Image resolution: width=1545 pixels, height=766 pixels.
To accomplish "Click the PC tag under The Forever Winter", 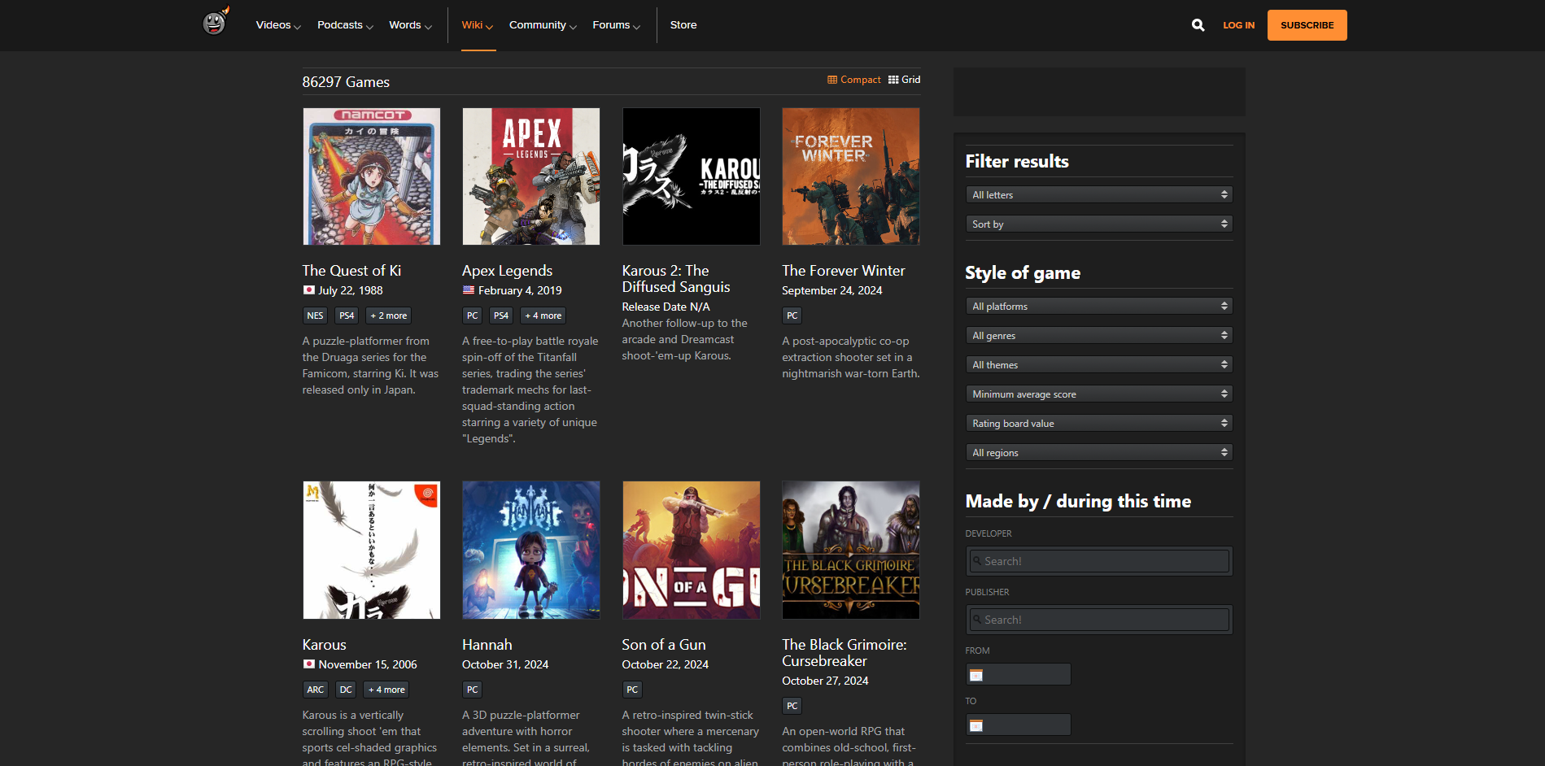I will click(x=792, y=316).
